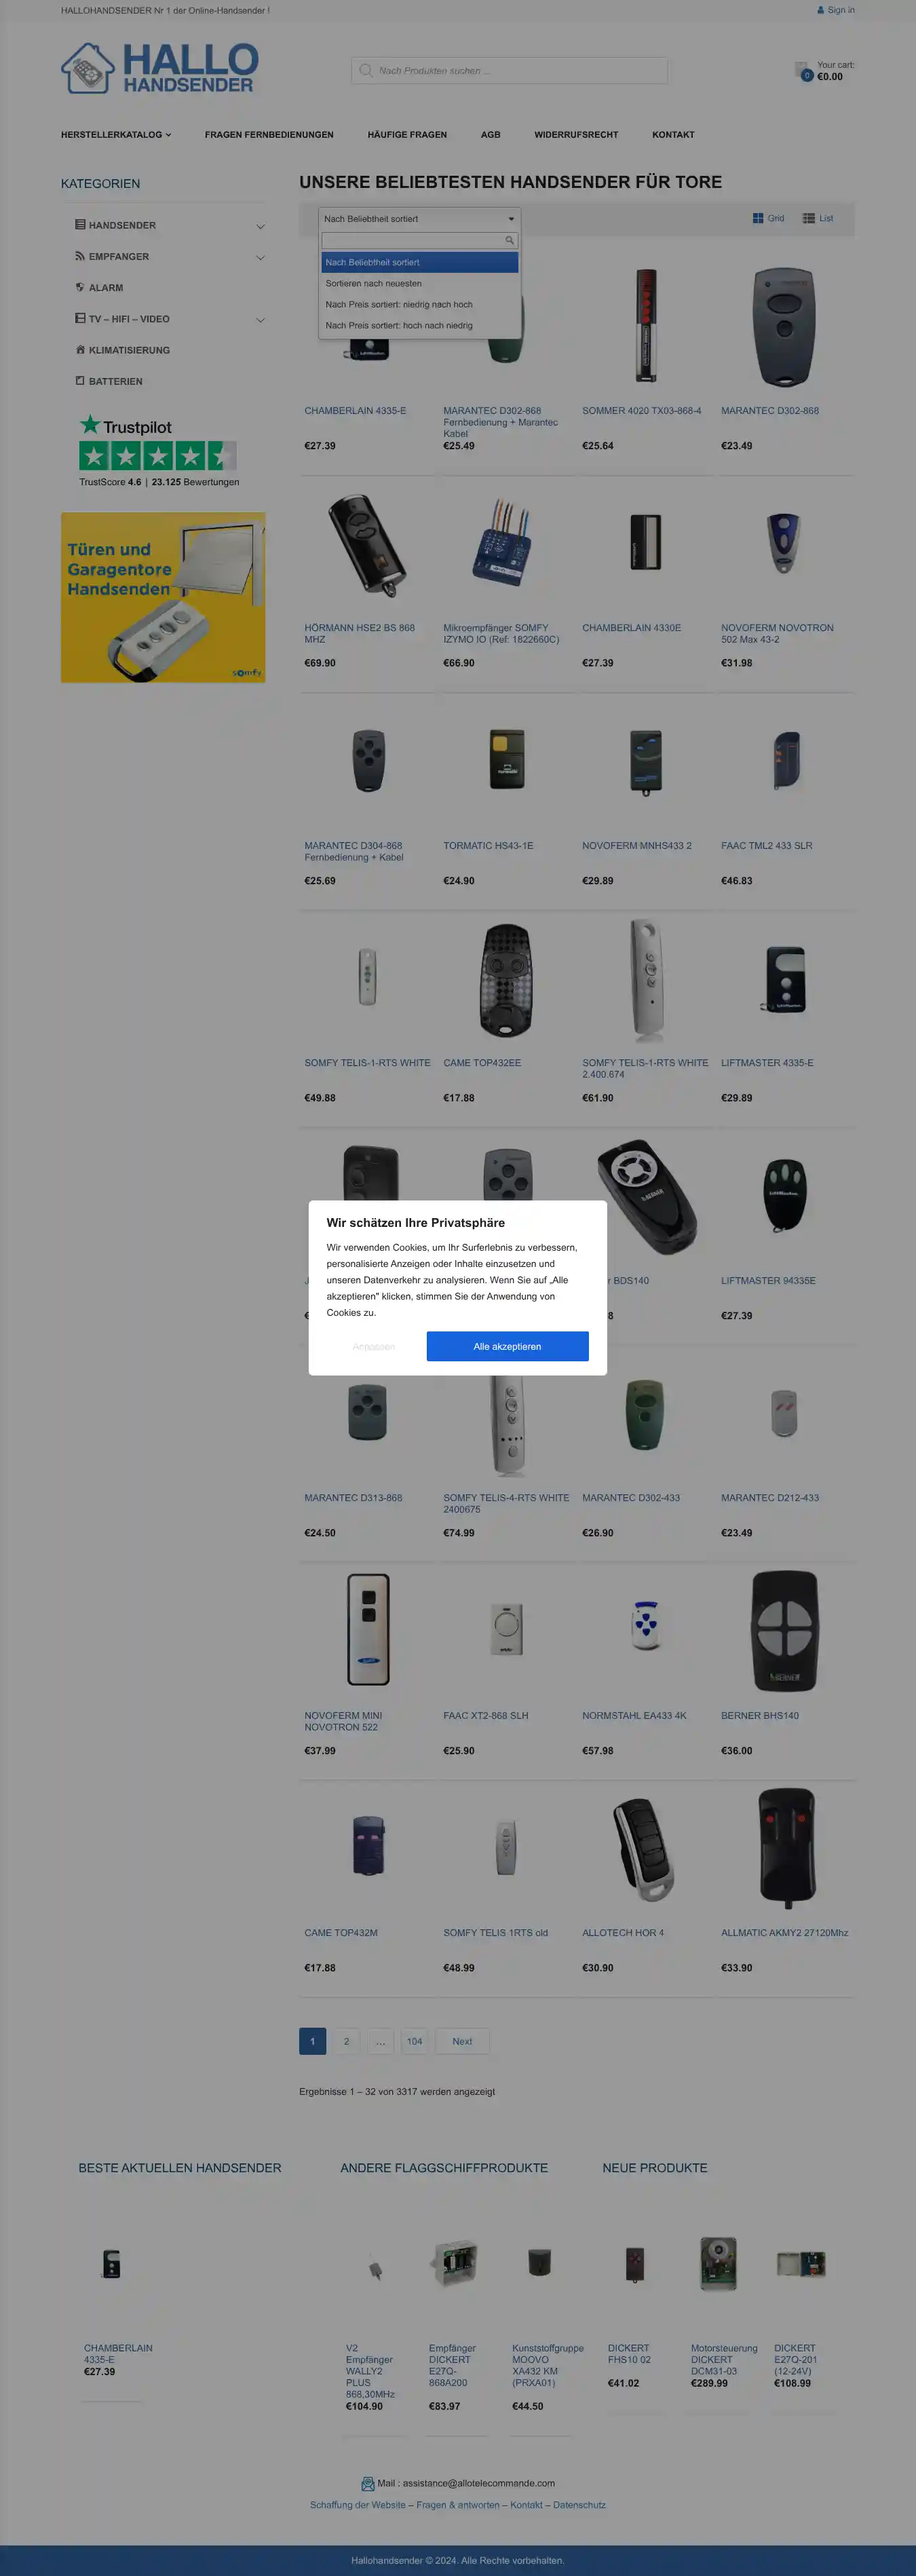
Task: Click the magnifier in sort dropdown search
Action: click(x=509, y=240)
